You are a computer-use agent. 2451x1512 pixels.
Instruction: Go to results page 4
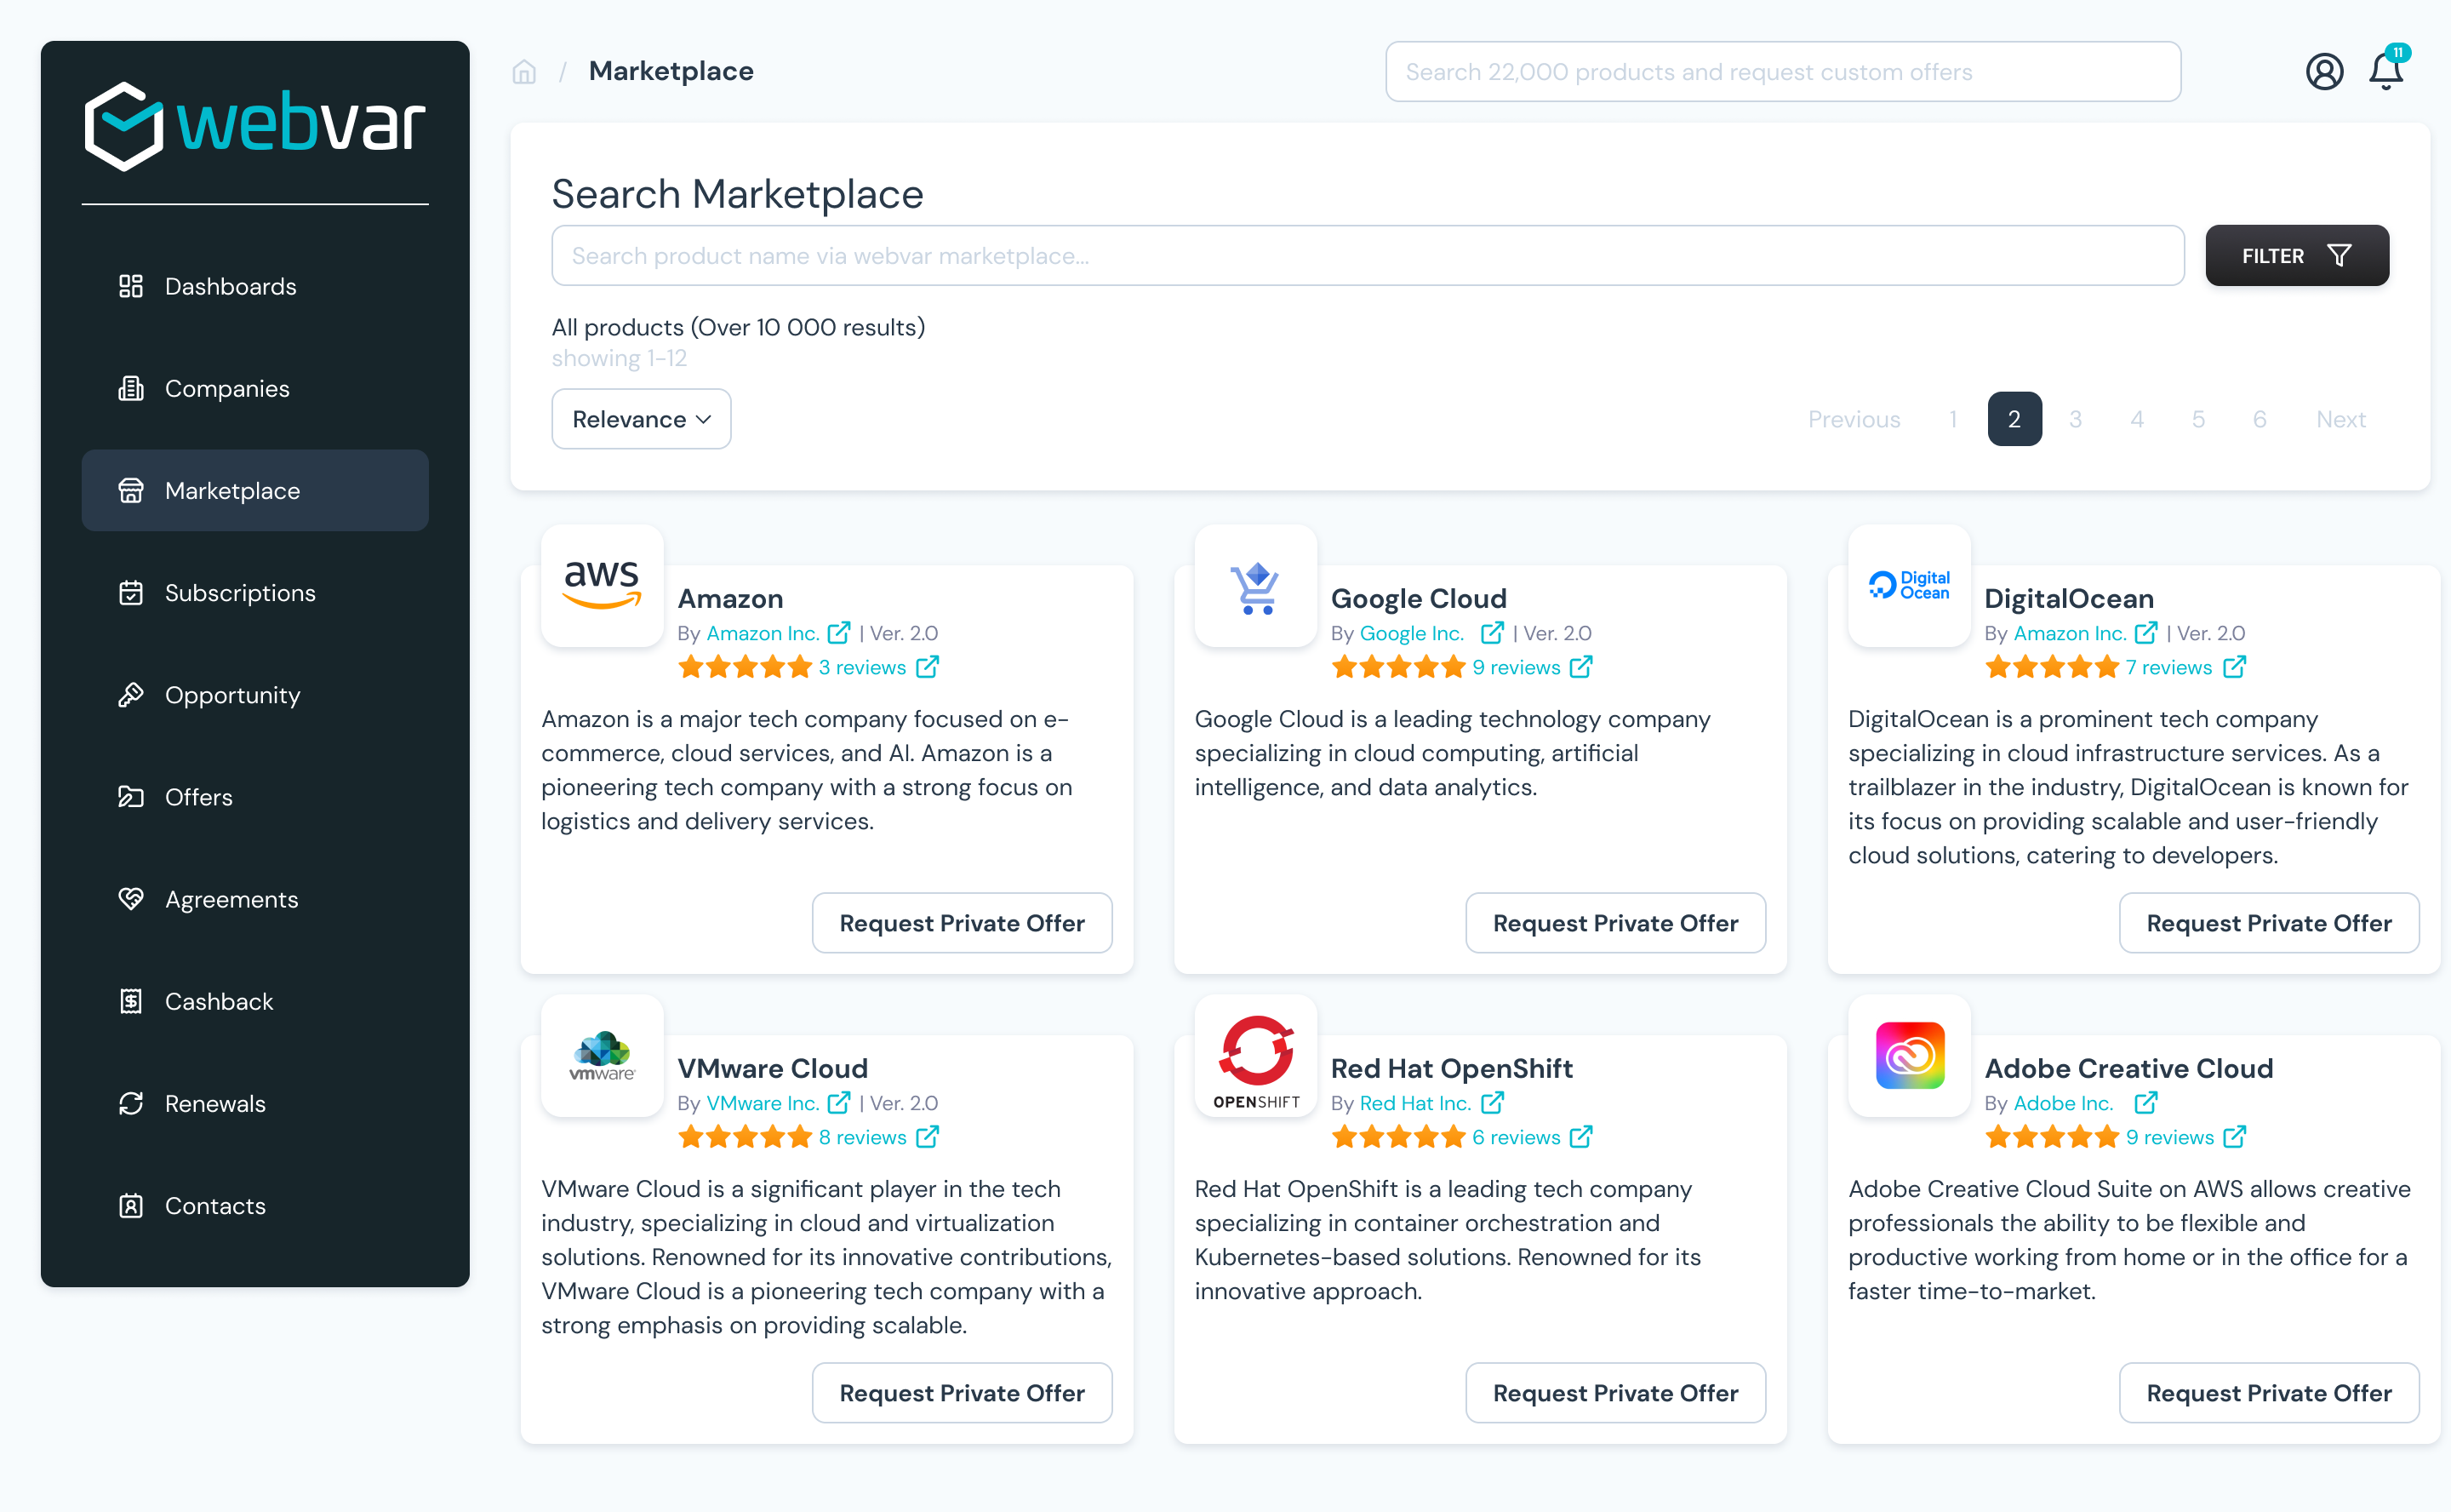click(x=2137, y=419)
